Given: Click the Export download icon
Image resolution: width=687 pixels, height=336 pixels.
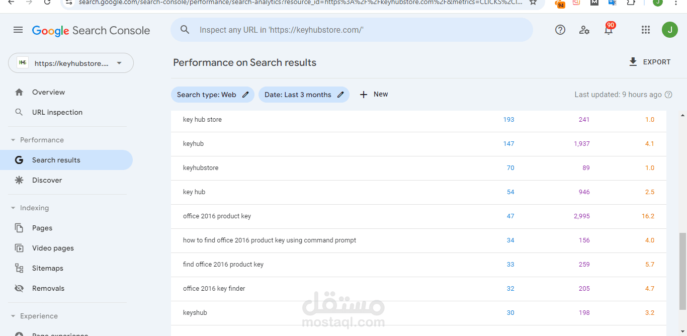Looking at the screenshot, I should [633, 62].
